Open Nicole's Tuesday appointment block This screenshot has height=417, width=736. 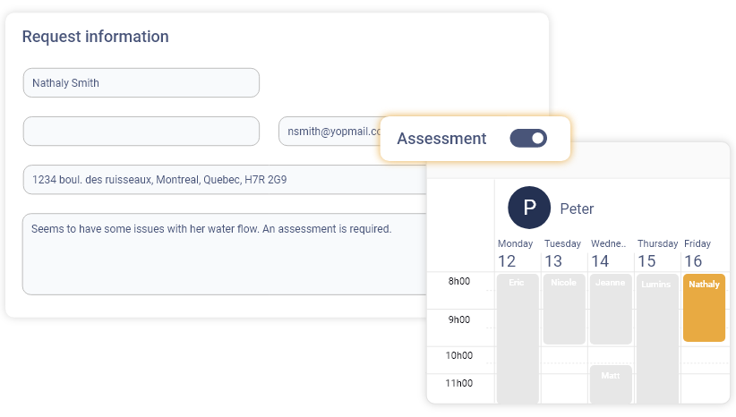pos(563,309)
